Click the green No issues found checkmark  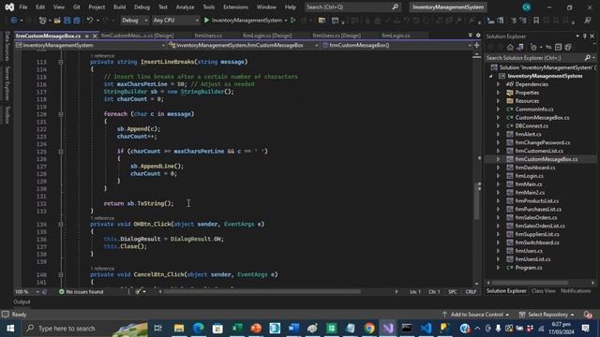tap(61, 291)
